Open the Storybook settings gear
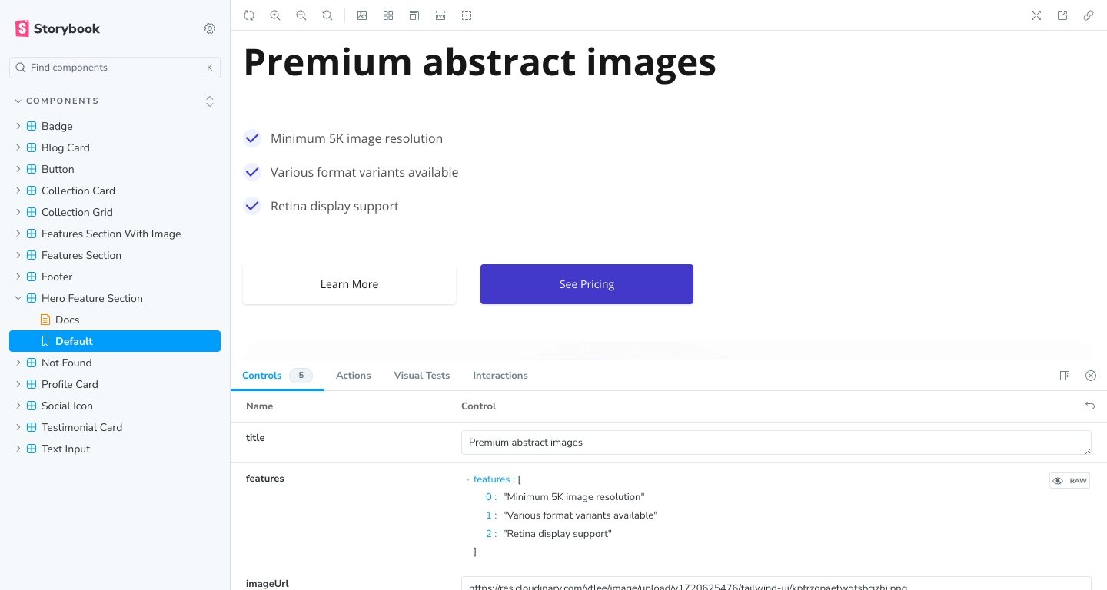The image size is (1107, 590). [210, 28]
